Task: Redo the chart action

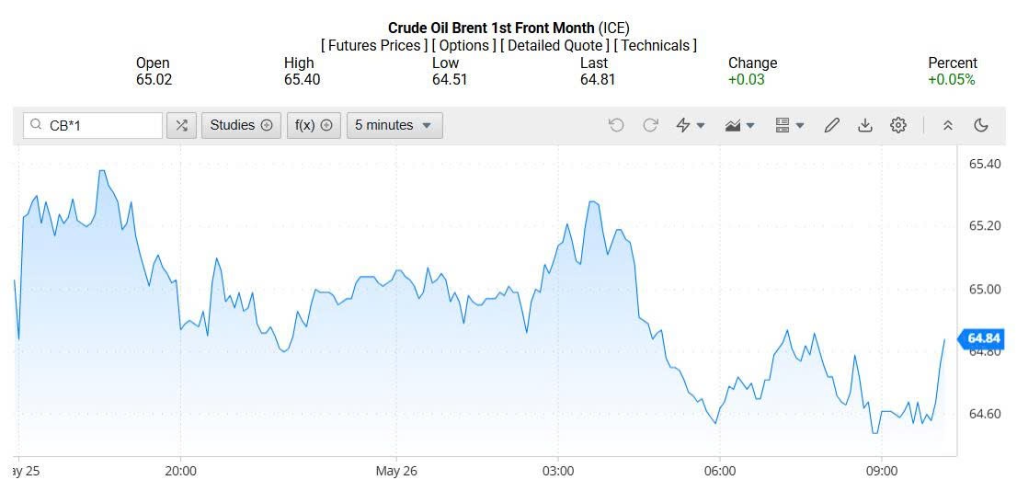Action: pyautogui.click(x=650, y=125)
